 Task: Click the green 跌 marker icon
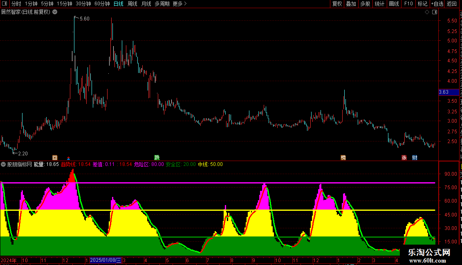[x=157, y=158]
